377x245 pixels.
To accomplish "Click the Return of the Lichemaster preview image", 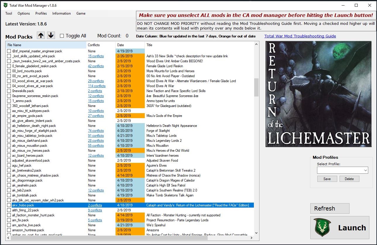I will pos(319,94).
